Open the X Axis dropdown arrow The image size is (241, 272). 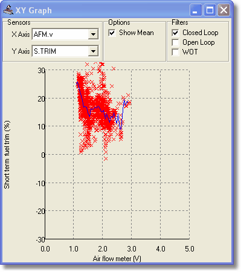click(93, 34)
